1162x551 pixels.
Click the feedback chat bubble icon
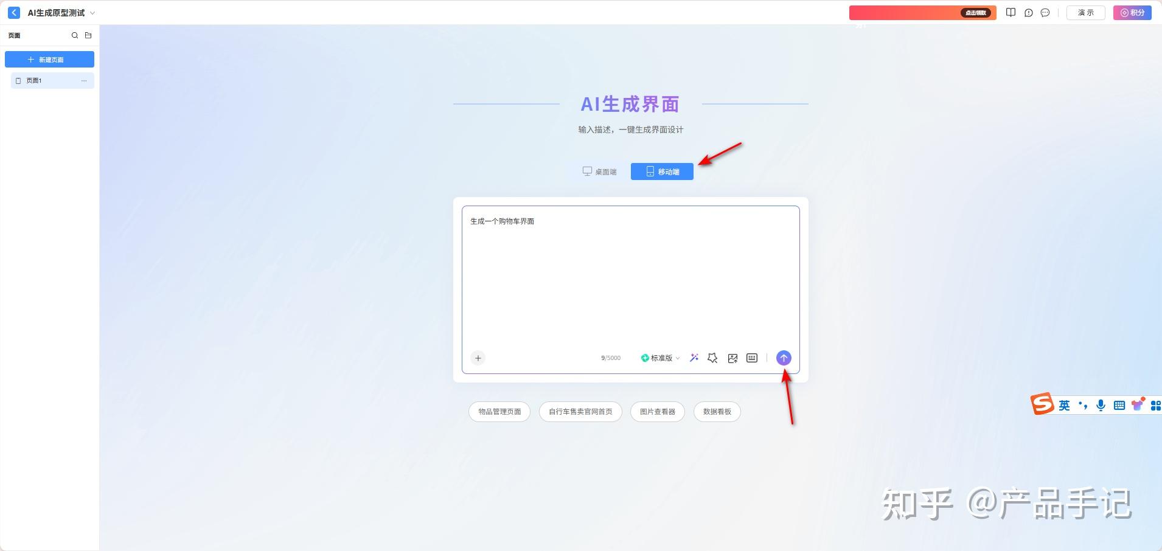coord(1045,13)
